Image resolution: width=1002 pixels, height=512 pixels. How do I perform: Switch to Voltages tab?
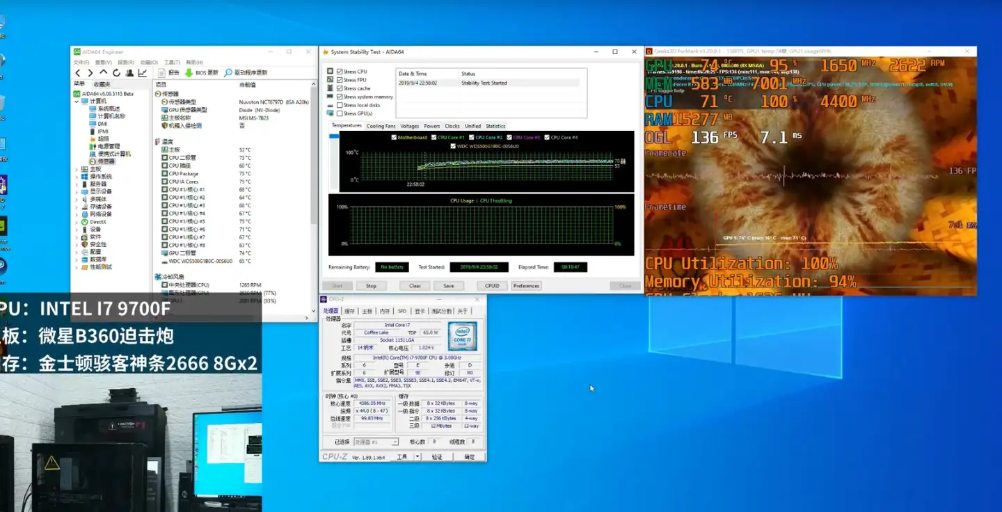click(x=410, y=126)
